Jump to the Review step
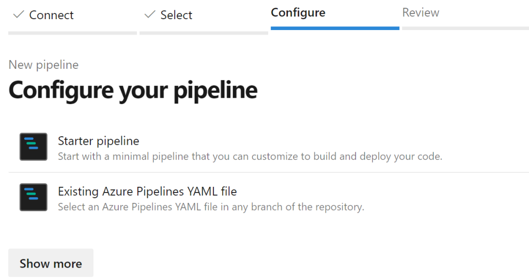Screen dimensions: 529x280 [421, 12]
